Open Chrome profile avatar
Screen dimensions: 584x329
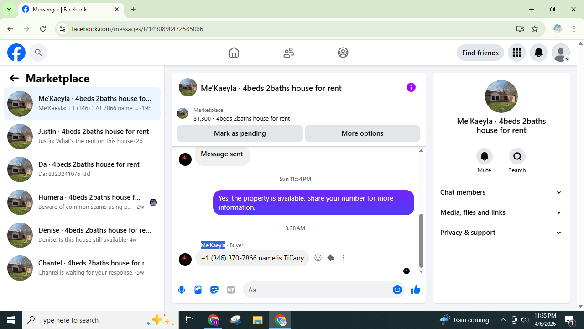[x=558, y=29]
